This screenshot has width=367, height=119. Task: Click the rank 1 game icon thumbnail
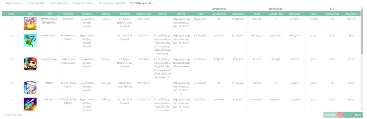pos(30,24)
